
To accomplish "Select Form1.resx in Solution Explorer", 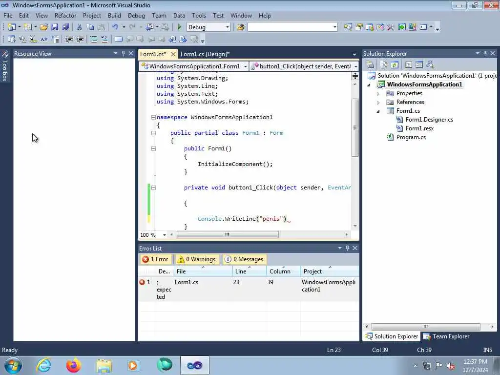I will coord(419,128).
